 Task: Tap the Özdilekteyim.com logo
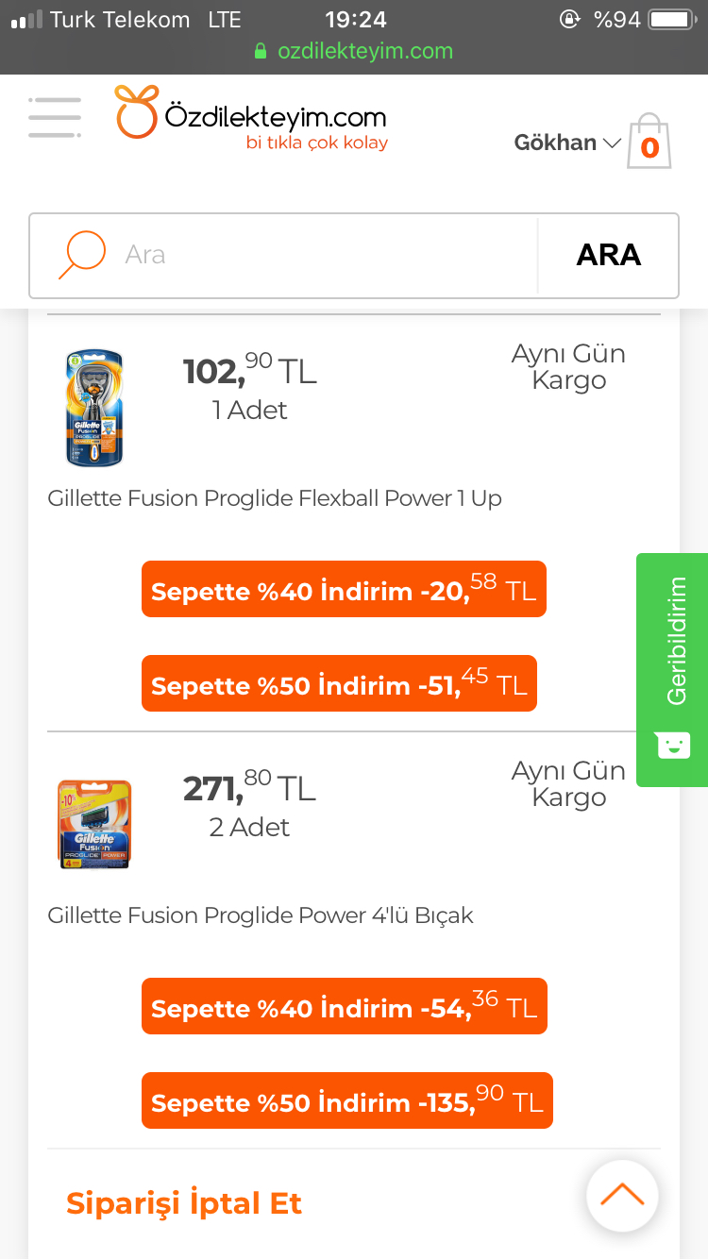pyautogui.click(x=251, y=119)
